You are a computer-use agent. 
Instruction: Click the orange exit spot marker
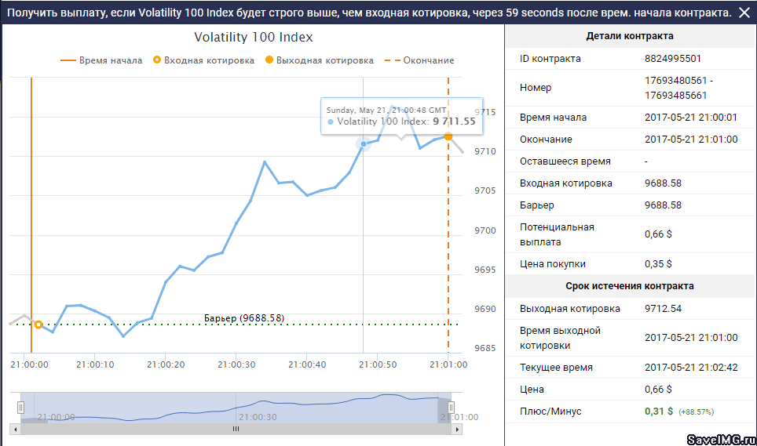tap(448, 136)
